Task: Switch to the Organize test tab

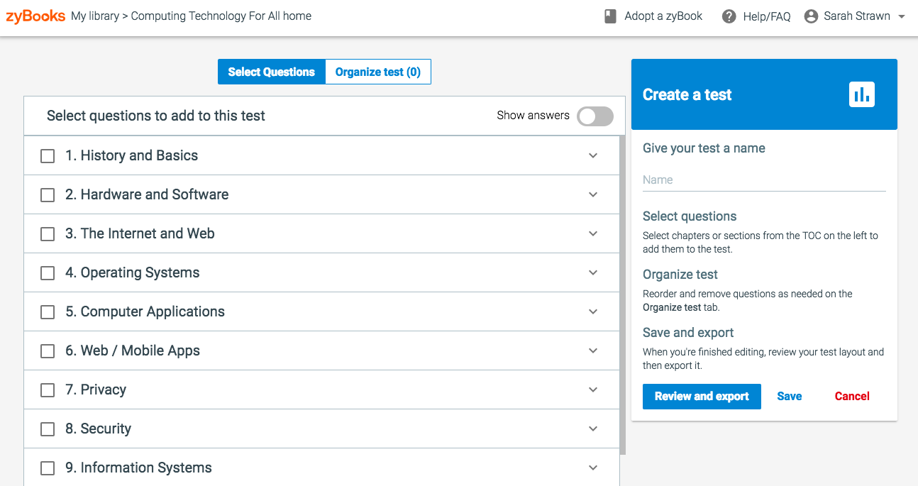Action: [377, 72]
